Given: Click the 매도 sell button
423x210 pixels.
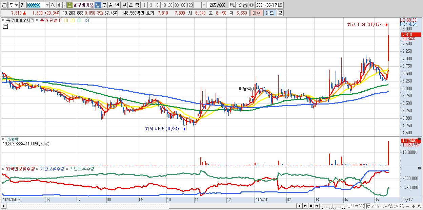Looking at the screenshot, I should pyautogui.click(x=269, y=13).
